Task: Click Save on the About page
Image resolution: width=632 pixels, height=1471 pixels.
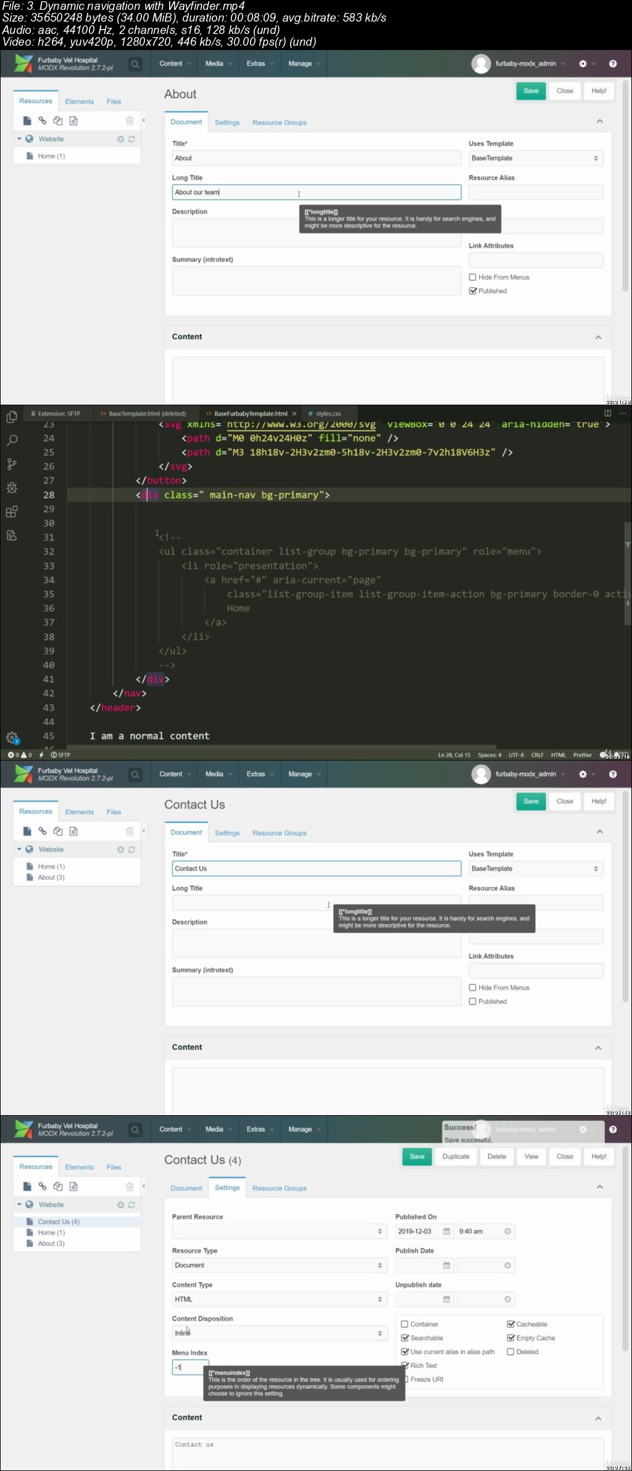Action: coord(531,91)
